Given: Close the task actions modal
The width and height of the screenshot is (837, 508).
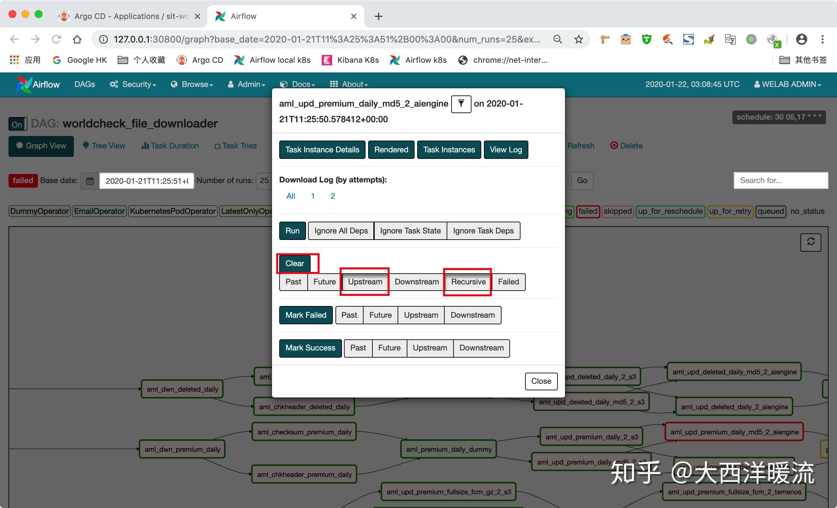Looking at the screenshot, I should tap(541, 381).
